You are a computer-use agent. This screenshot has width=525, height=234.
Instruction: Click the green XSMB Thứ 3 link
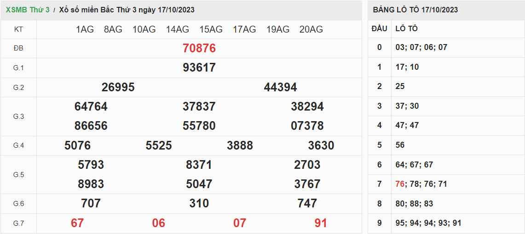click(27, 10)
